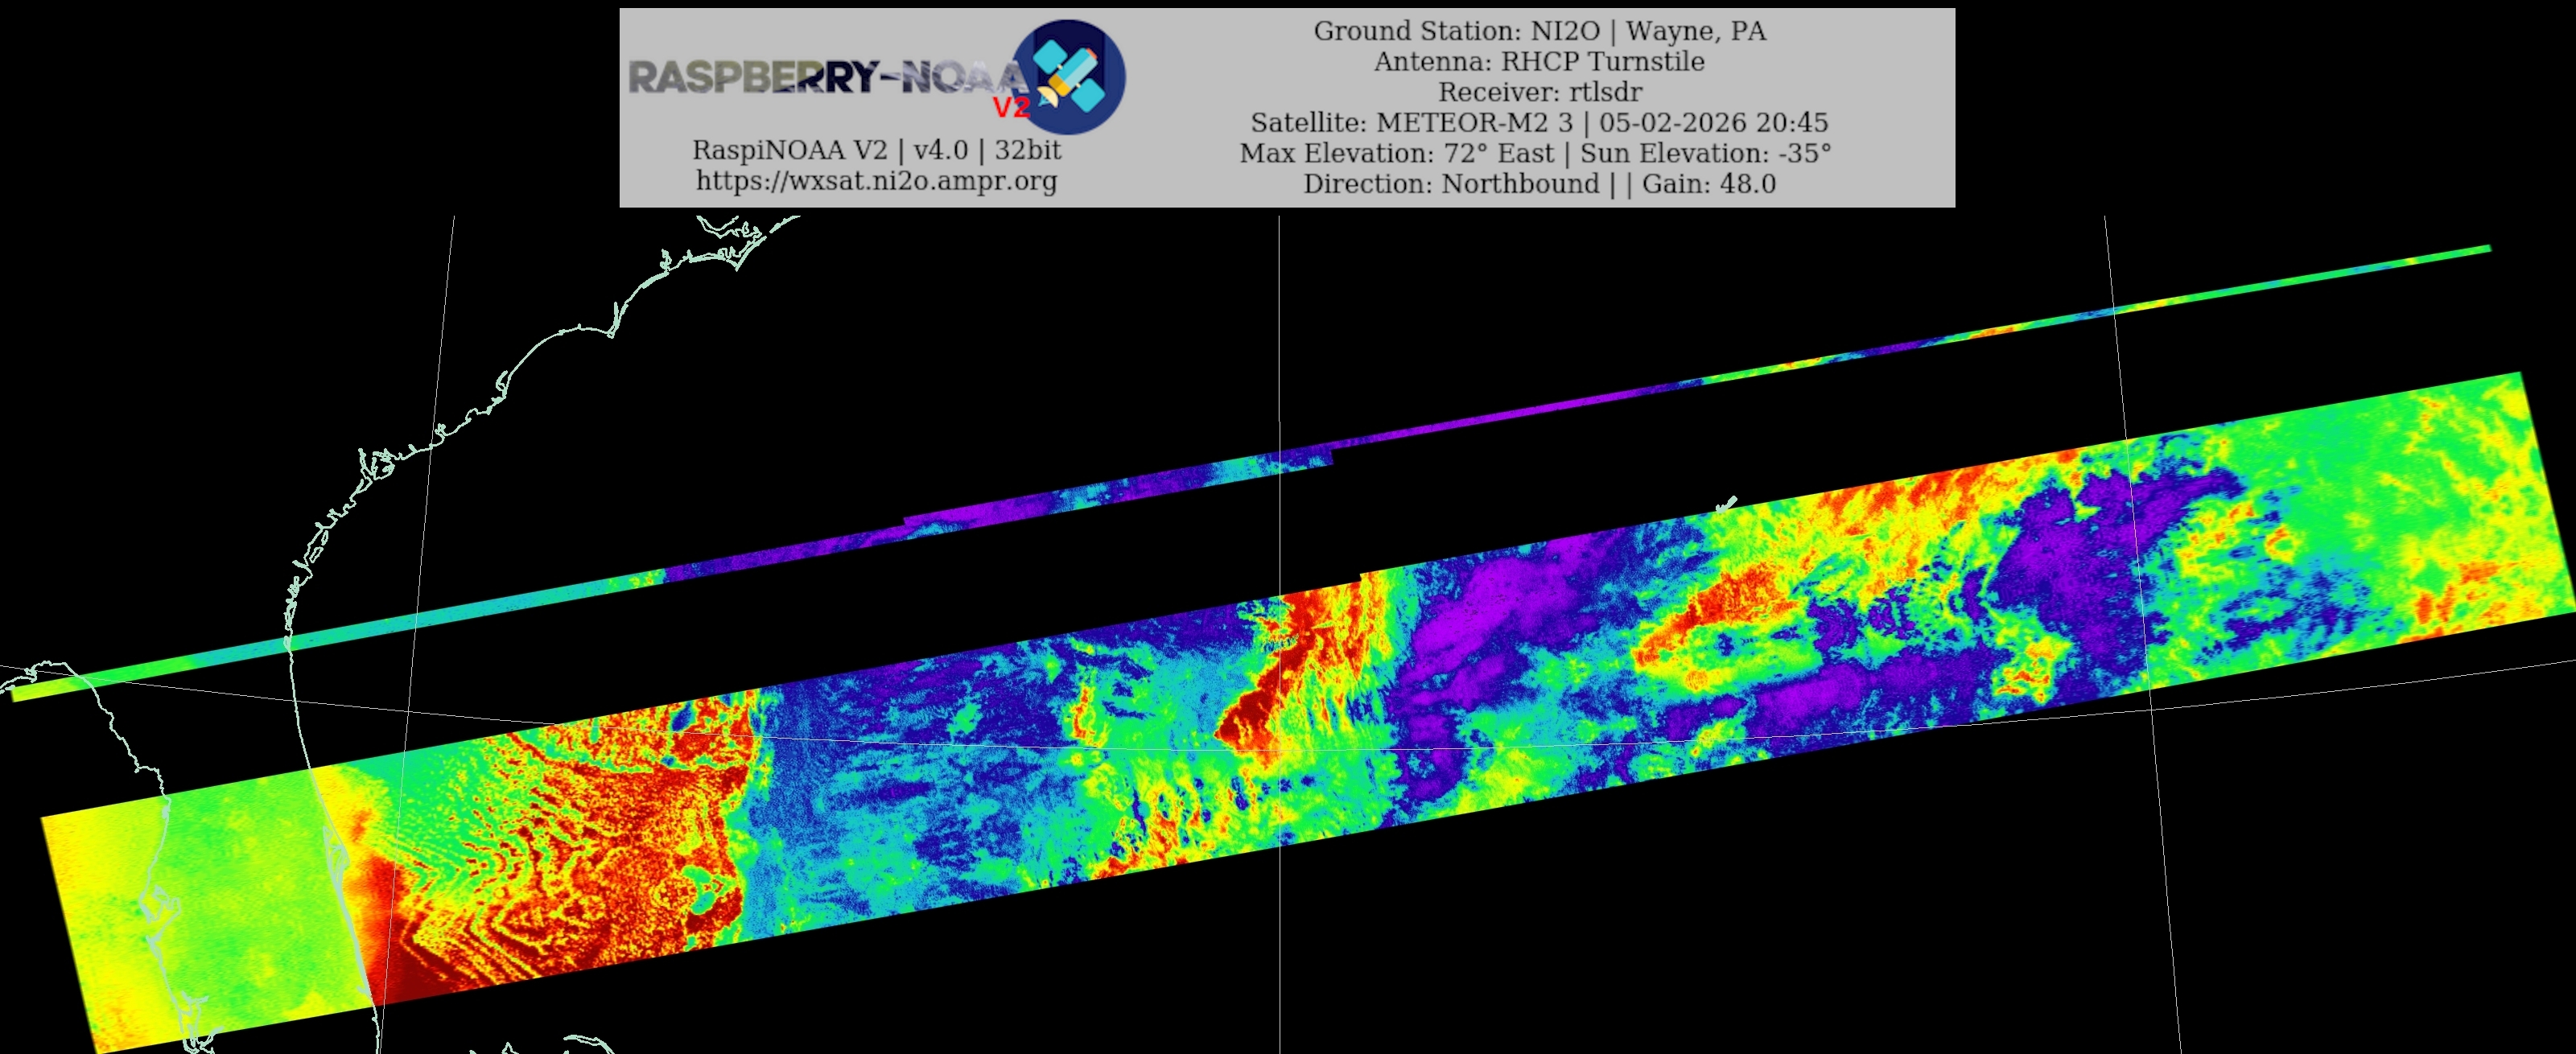
Task: Click the RaspiNOAA V2 v4.0 32bit text
Action: tap(876, 150)
